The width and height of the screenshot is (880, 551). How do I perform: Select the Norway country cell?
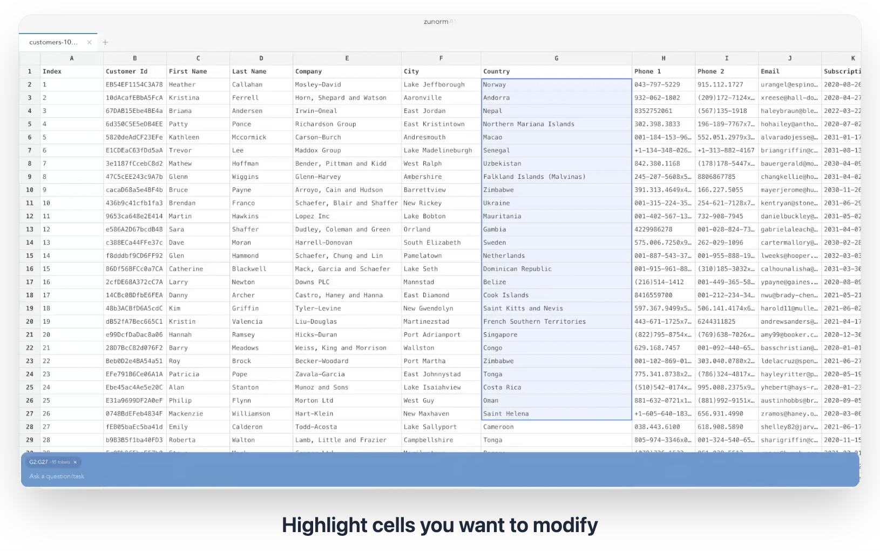pos(557,85)
